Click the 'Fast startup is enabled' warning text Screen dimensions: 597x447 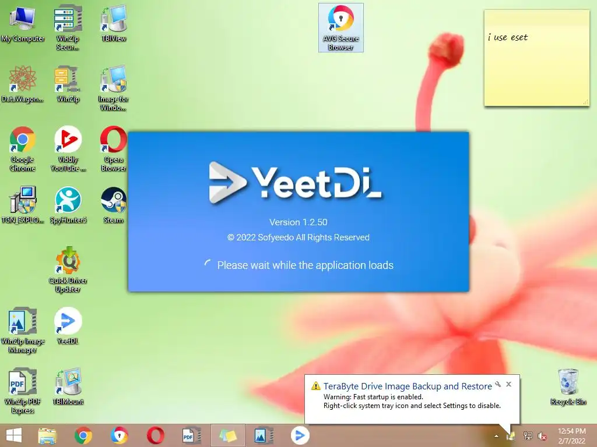click(373, 397)
